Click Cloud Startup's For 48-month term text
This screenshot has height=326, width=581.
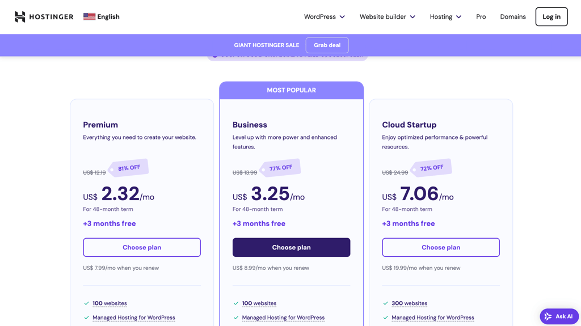407,209
